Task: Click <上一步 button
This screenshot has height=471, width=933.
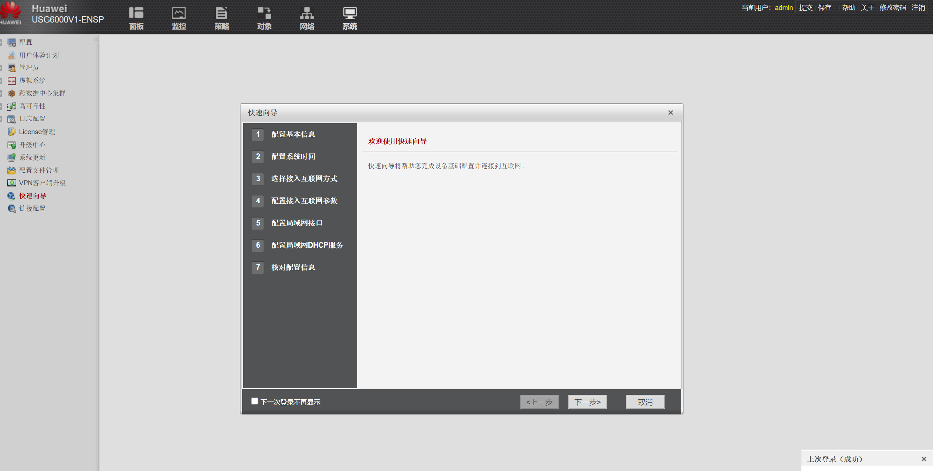Action: [x=539, y=402]
